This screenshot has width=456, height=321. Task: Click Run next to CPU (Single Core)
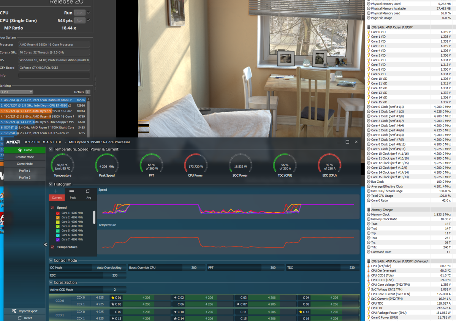(x=79, y=21)
